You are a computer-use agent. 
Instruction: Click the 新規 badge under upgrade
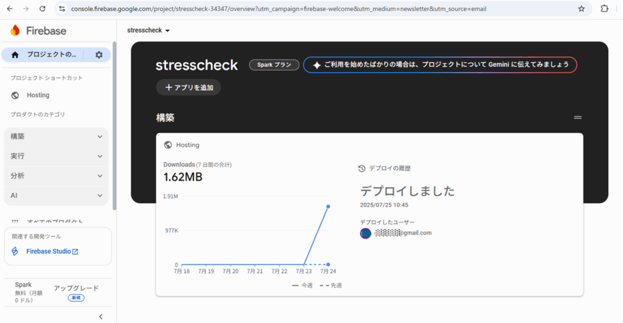click(x=76, y=298)
